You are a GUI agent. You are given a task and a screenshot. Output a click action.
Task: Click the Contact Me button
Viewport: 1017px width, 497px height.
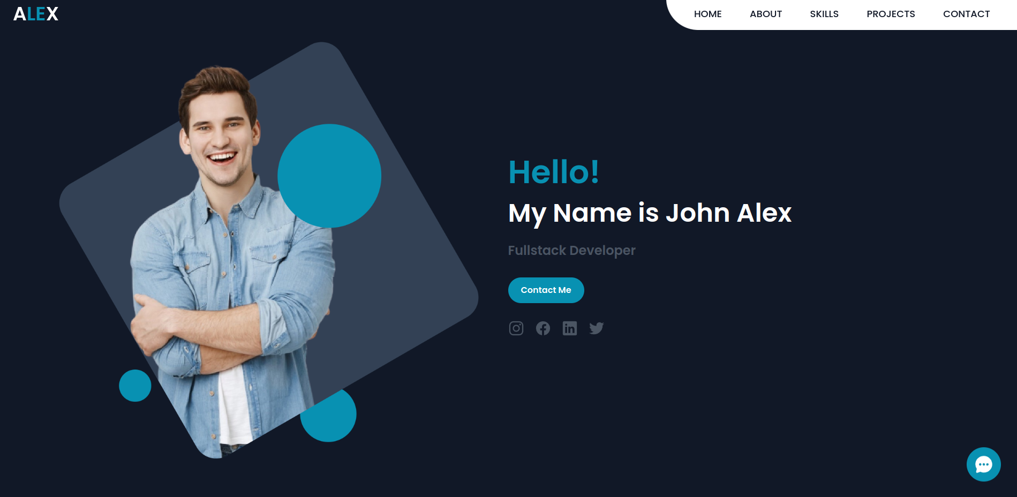[x=546, y=290]
